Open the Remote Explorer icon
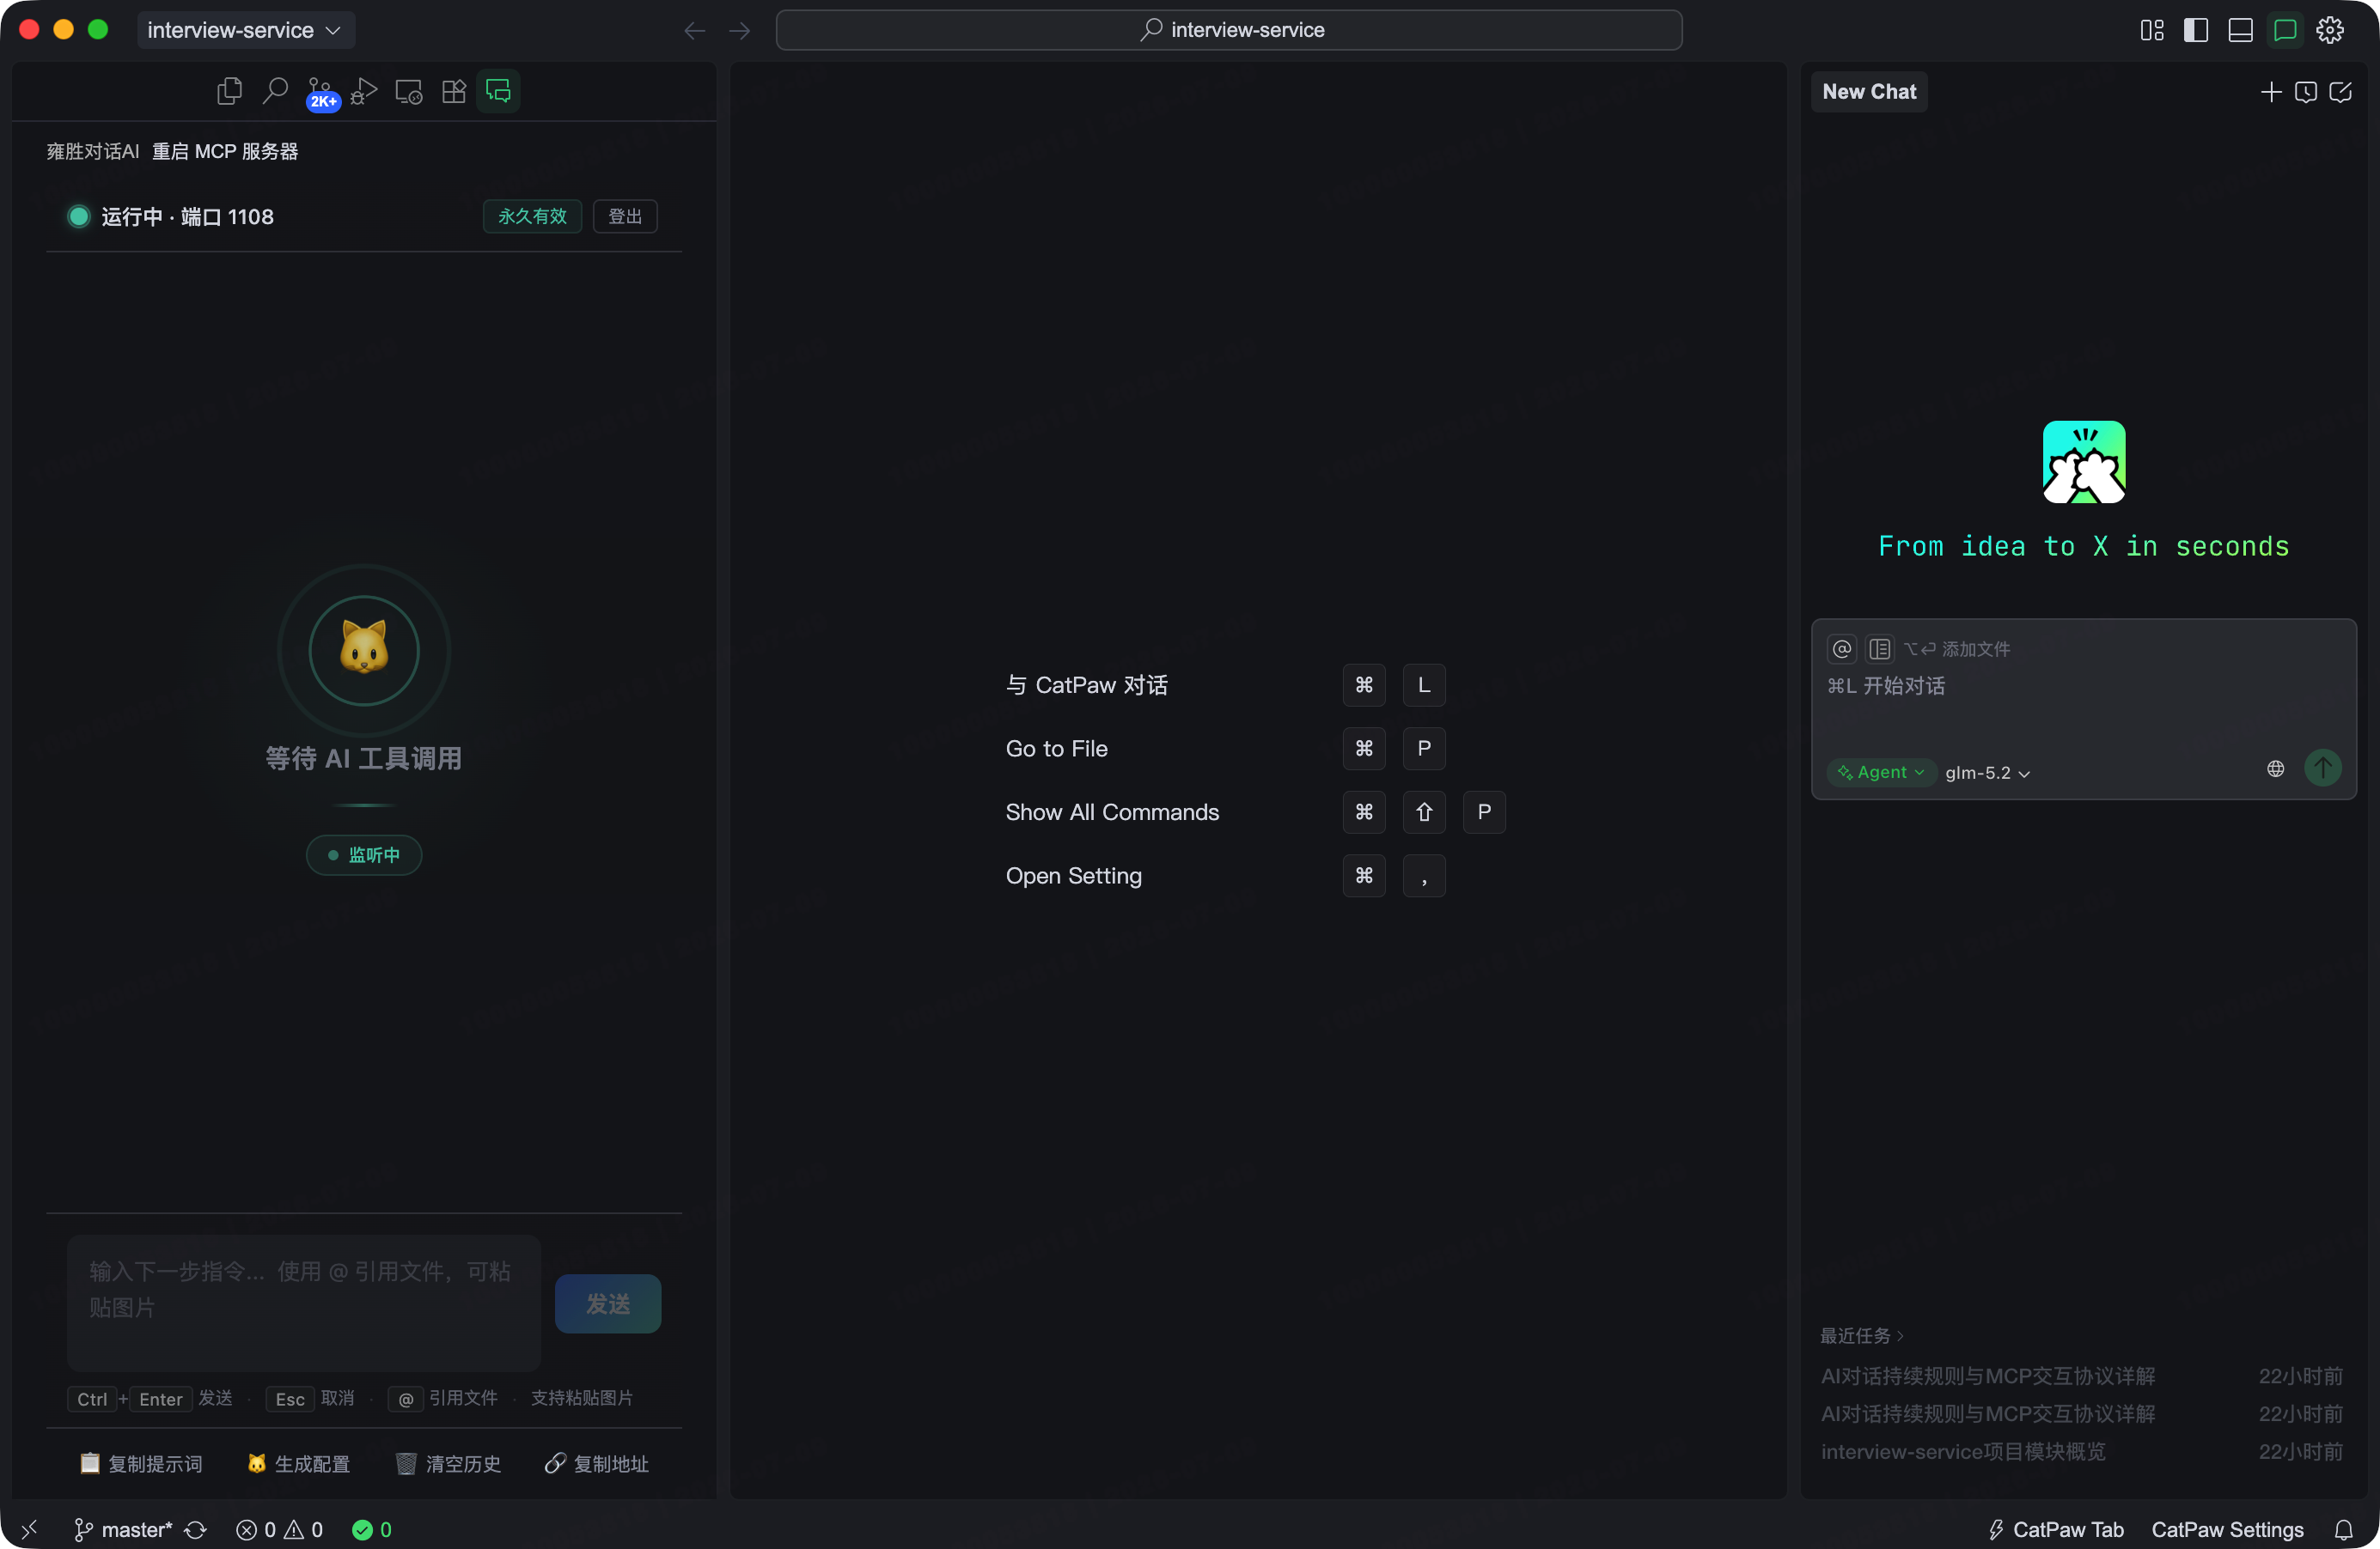Screen dimensions: 2380x1549 click(409, 91)
